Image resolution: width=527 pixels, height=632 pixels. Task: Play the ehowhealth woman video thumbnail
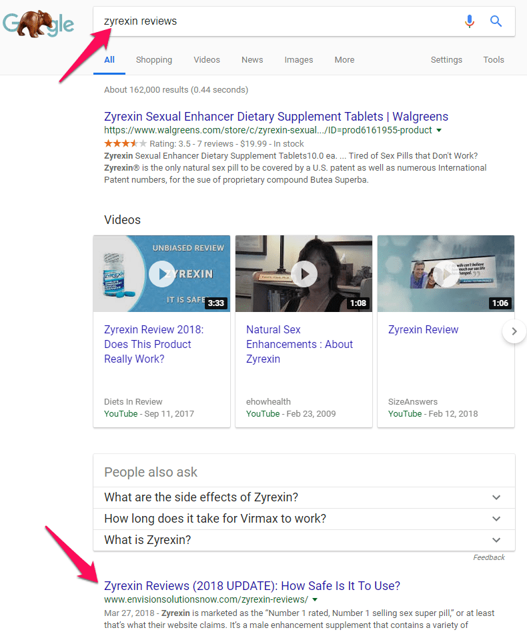(x=304, y=274)
